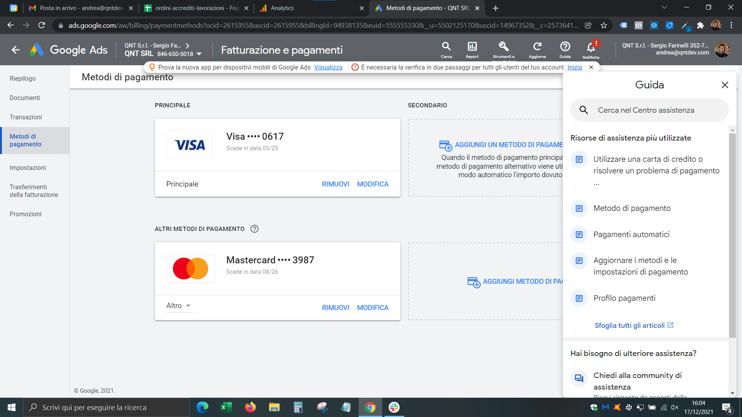
Task: Open the Chrome three-dot menu
Action: (731, 25)
